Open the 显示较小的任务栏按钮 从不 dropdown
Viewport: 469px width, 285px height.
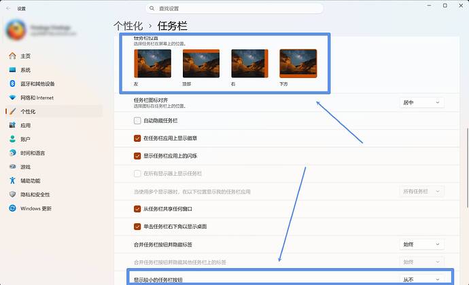[x=421, y=280]
